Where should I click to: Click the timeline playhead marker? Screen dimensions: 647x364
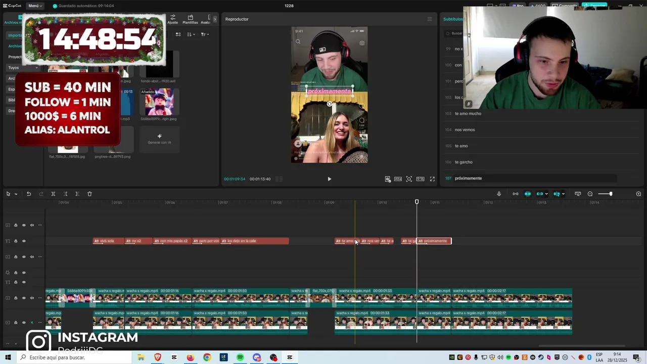click(417, 202)
